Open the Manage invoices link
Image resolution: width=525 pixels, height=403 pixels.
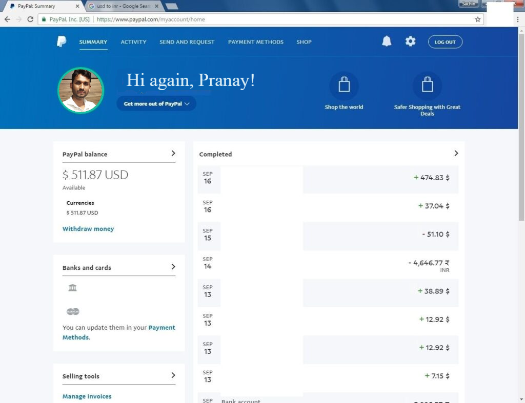pos(87,396)
